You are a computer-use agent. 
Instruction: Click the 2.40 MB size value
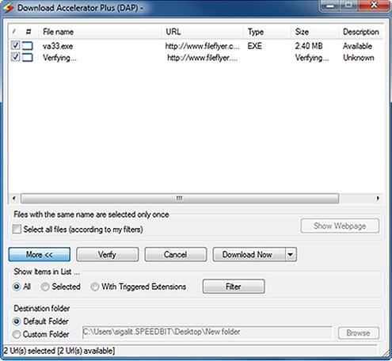coord(309,46)
